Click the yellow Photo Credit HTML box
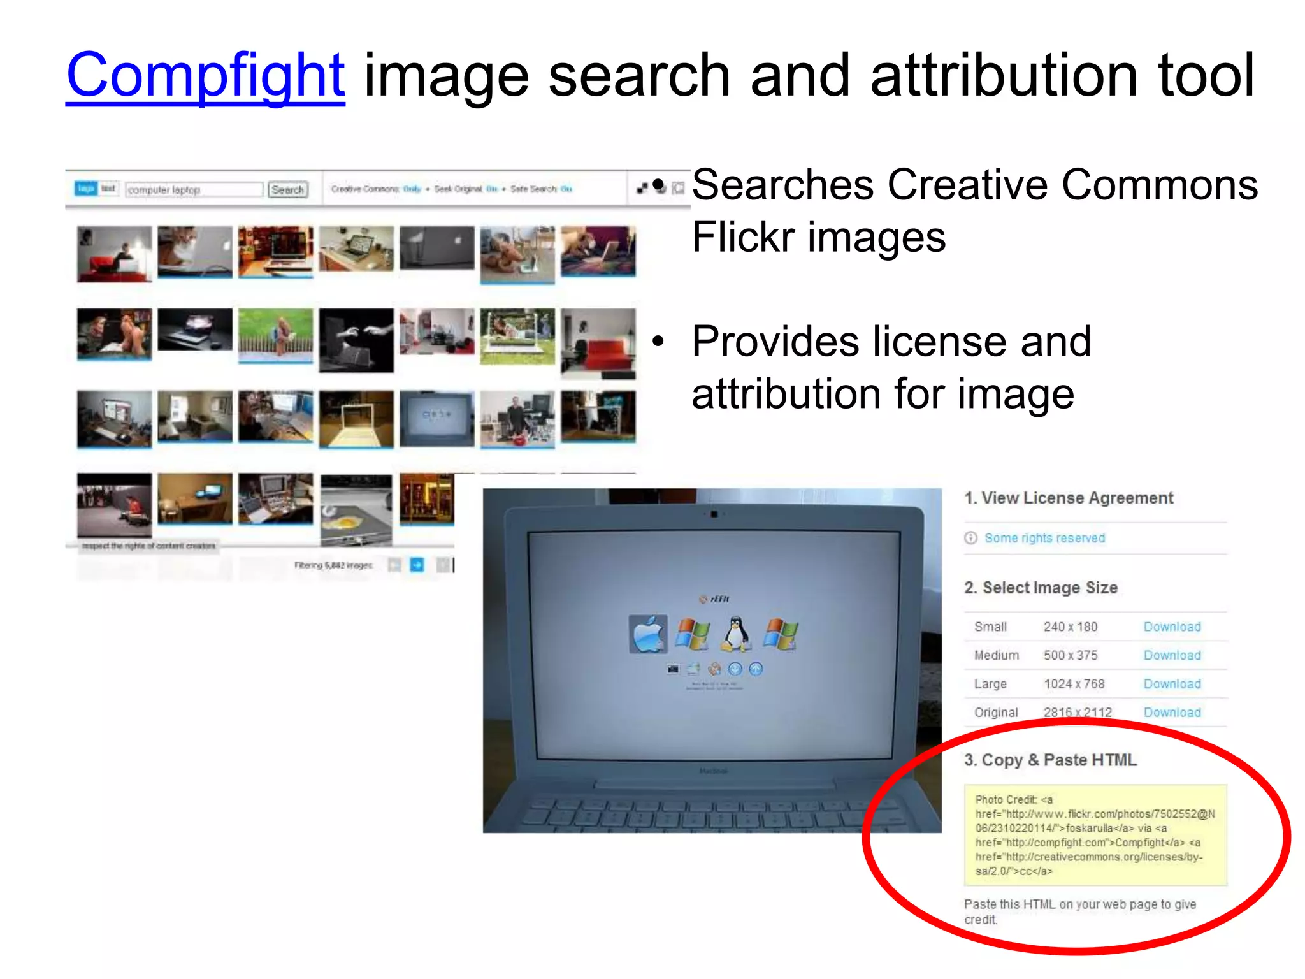The width and height of the screenshot is (1305, 979). tap(1095, 835)
